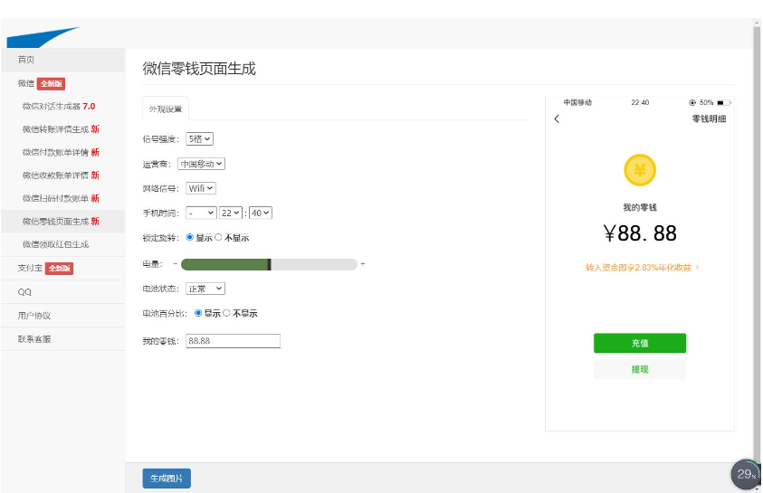The height and width of the screenshot is (493, 763).
Task: Select 不显示 for 电池百分比
Action: point(226,313)
